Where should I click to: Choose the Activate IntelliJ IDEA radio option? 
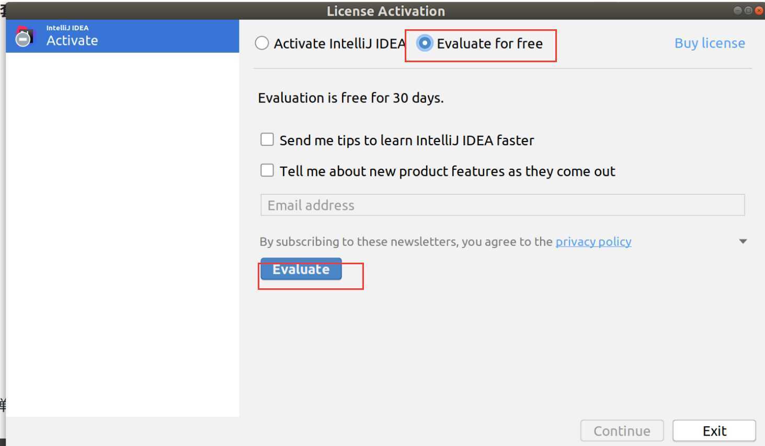click(x=262, y=43)
